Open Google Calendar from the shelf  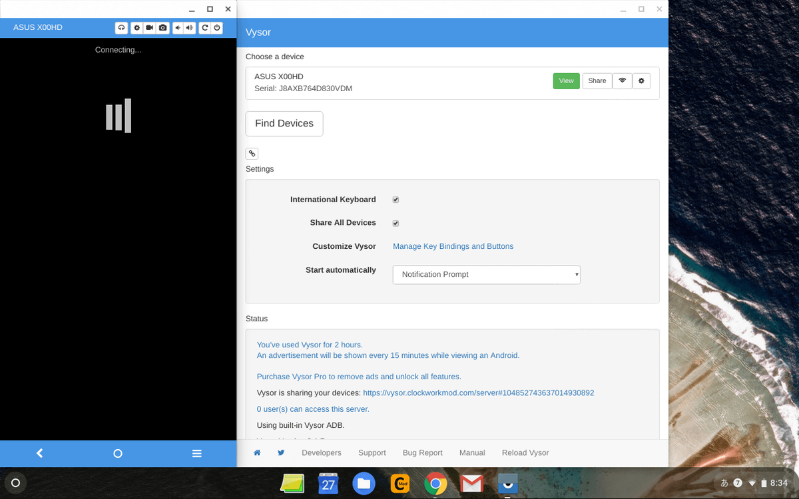point(328,483)
